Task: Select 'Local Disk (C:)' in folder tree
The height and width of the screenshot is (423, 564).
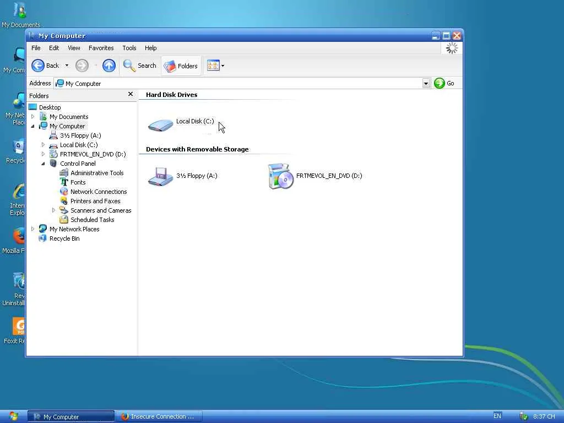Action: click(x=79, y=145)
